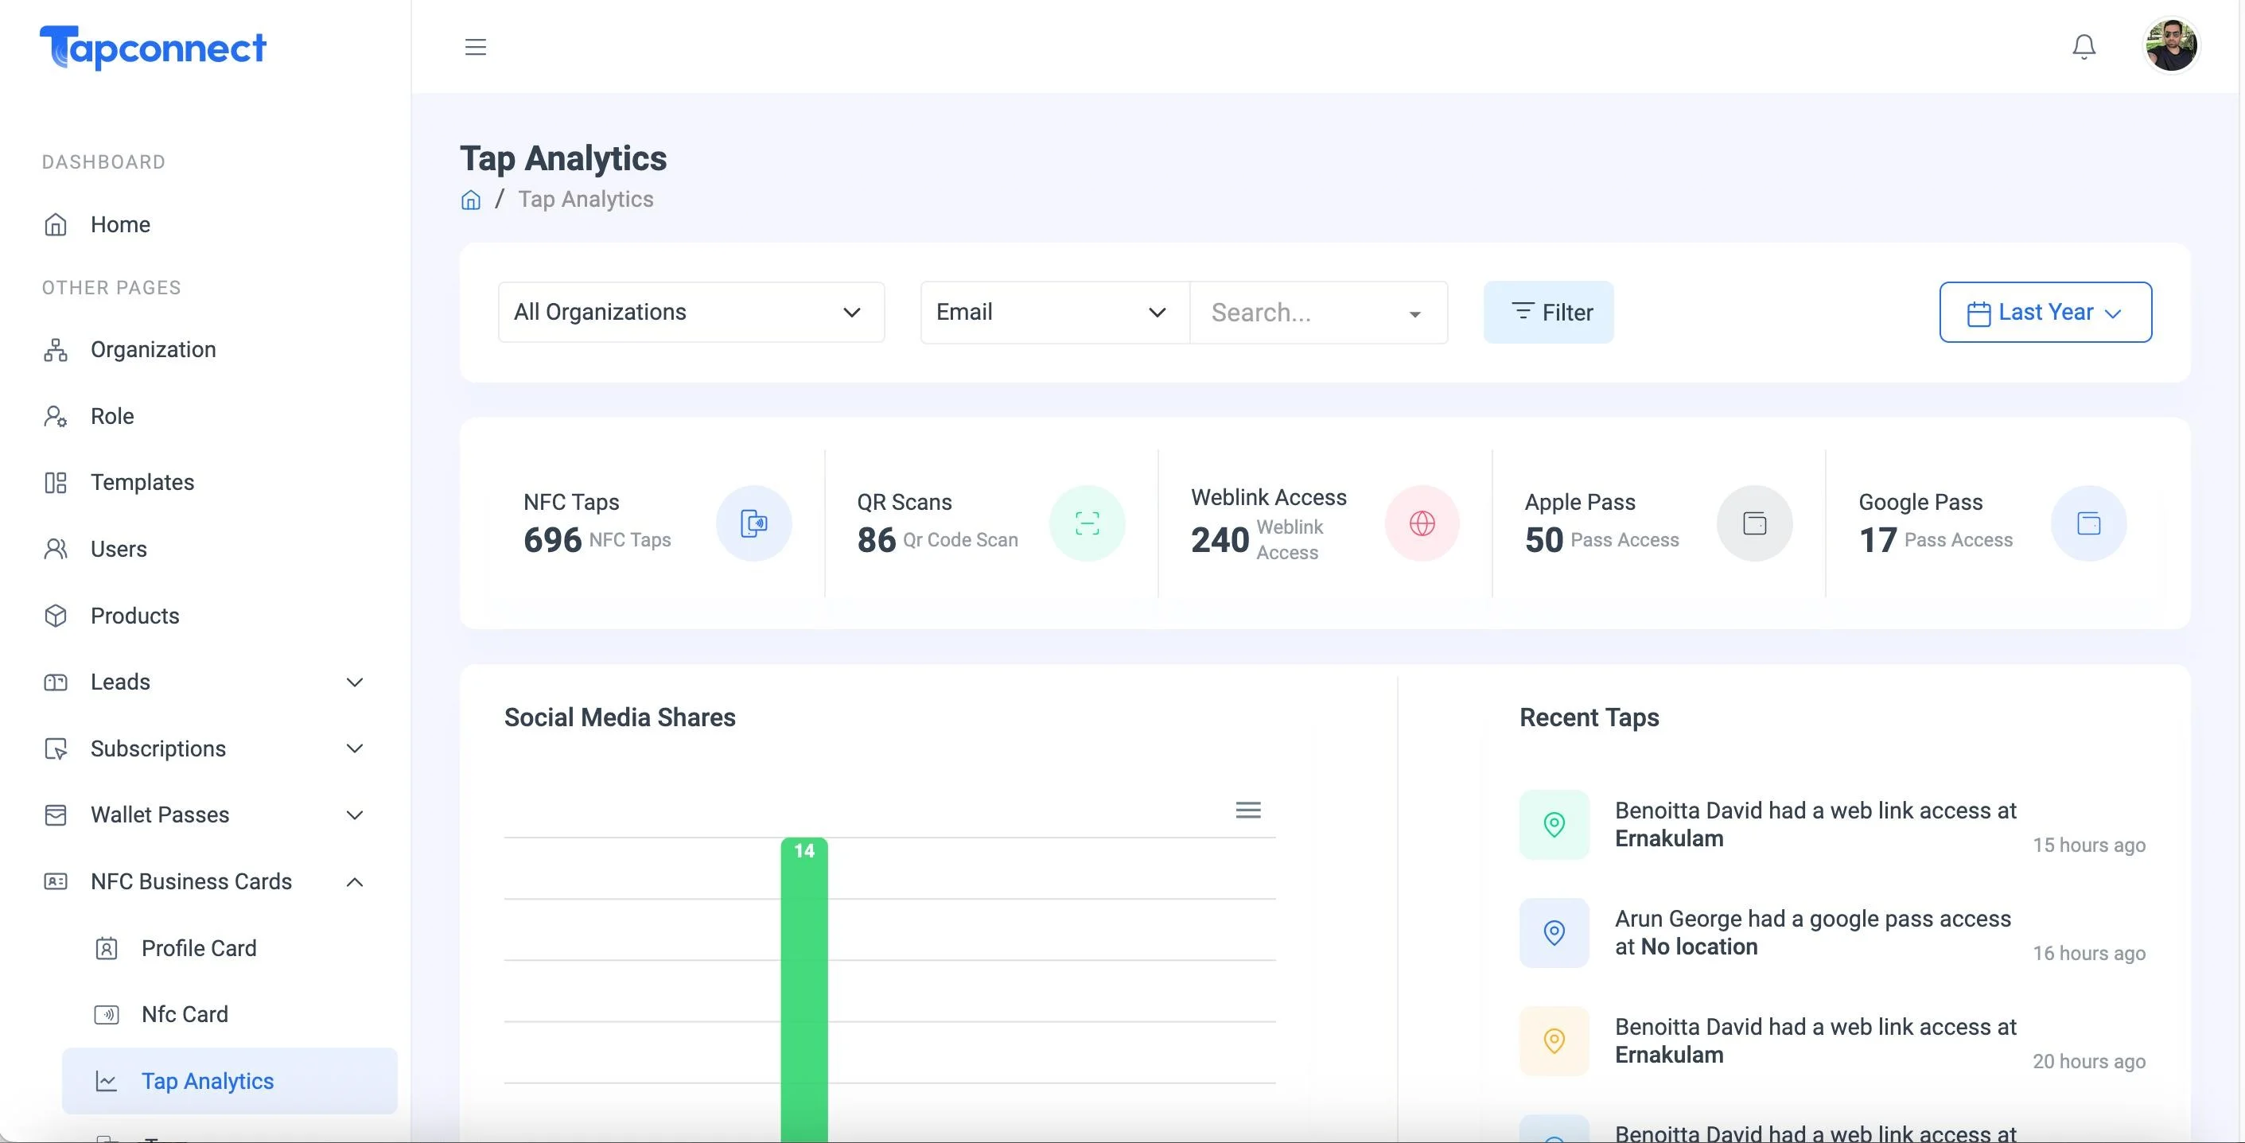The height and width of the screenshot is (1143, 2245).
Task: Click the Tapconnect logo
Action: click(x=153, y=47)
